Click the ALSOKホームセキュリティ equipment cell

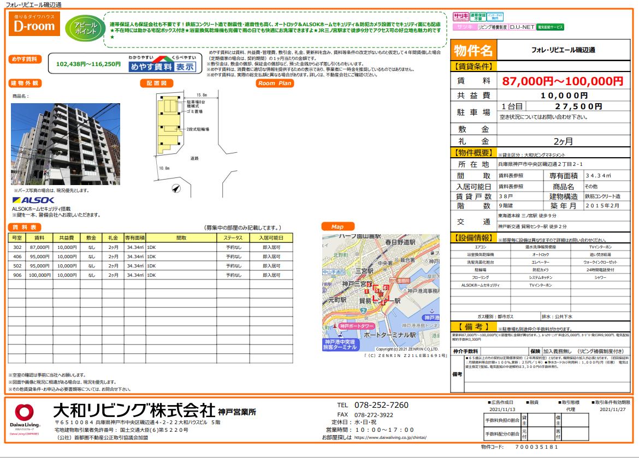click(481, 285)
